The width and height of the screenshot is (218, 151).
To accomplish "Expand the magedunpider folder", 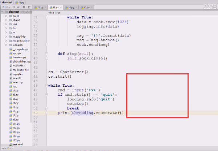I will click(6, 41).
